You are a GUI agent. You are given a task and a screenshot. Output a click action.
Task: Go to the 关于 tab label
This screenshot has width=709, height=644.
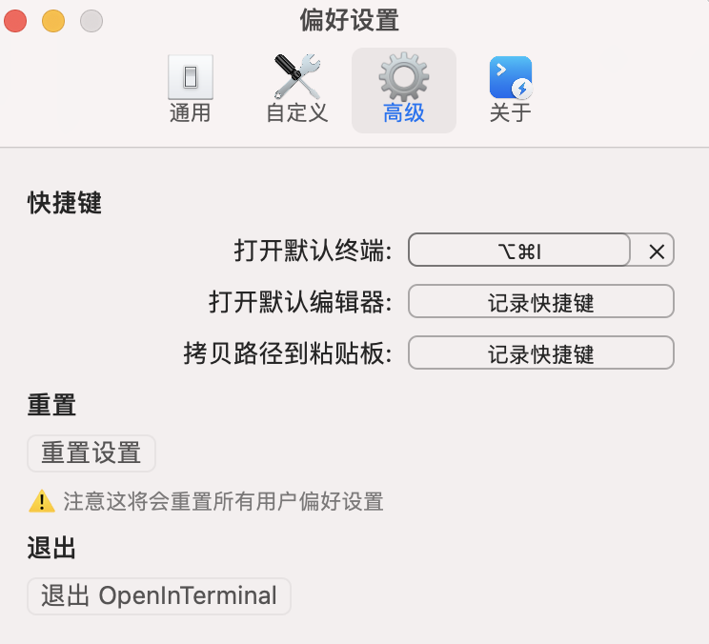[510, 113]
